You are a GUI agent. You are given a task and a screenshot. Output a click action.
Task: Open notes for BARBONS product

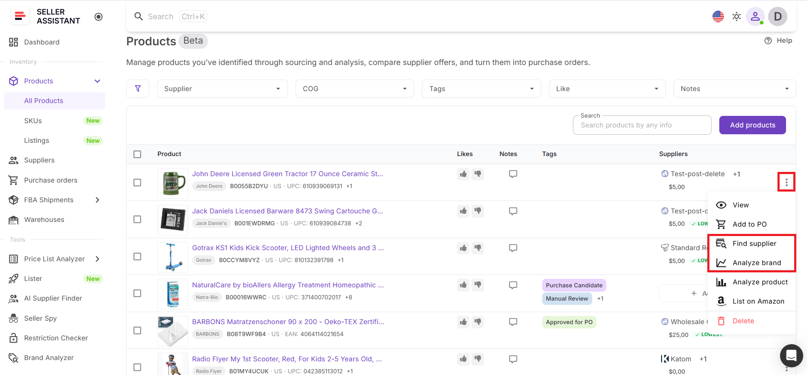513,322
